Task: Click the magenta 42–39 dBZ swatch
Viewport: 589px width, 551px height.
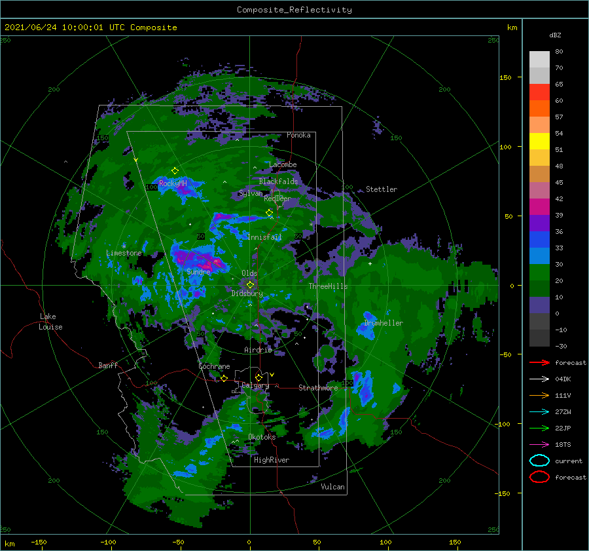Action: pos(539,207)
